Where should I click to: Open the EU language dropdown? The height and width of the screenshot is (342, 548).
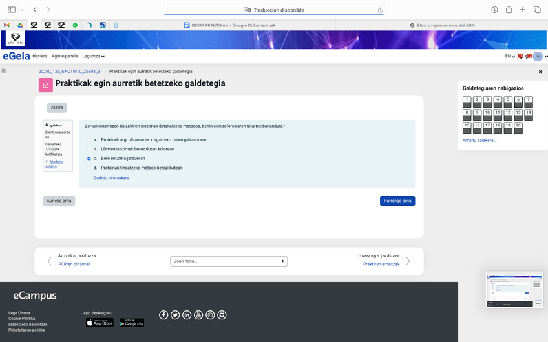(510, 56)
